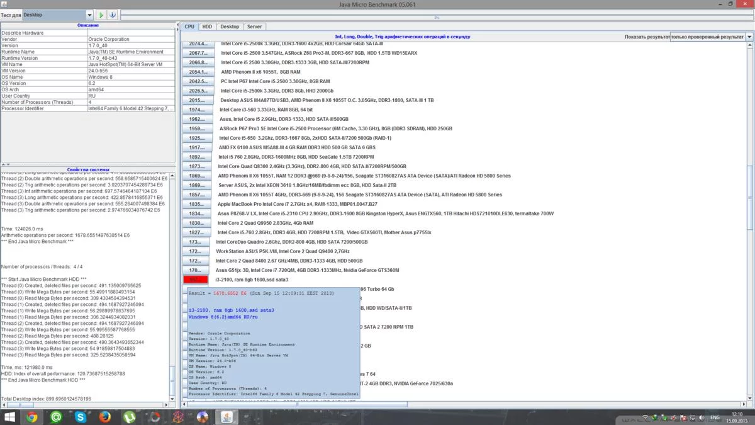Open the green @ mail agent icon
This screenshot has height=425, width=755.
click(x=56, y=417)
